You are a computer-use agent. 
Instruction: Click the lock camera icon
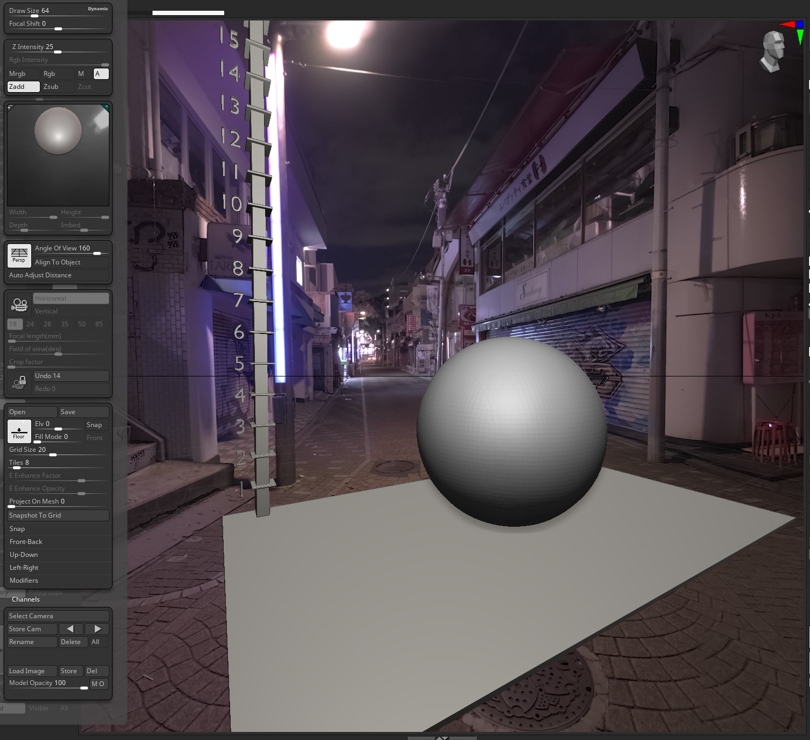click(19, 382)
